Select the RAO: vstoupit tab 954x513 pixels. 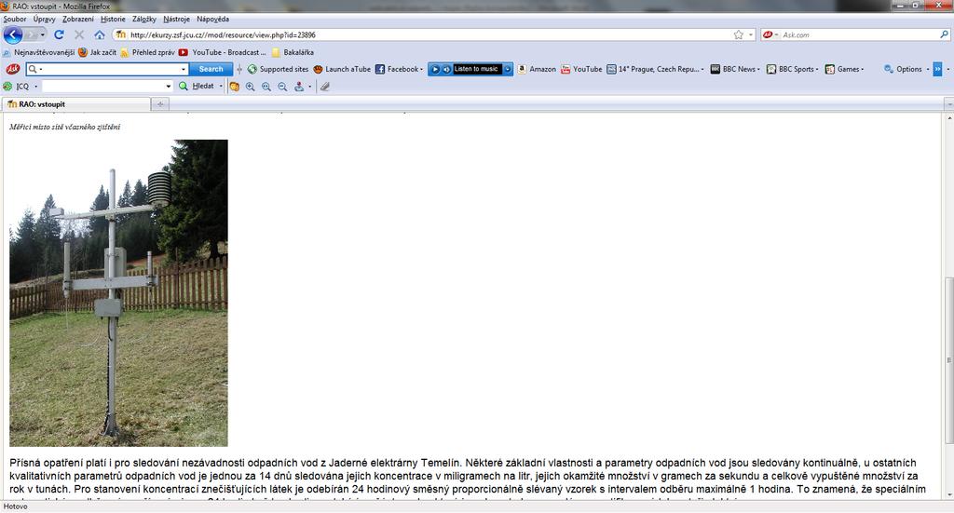pos(76,104)
